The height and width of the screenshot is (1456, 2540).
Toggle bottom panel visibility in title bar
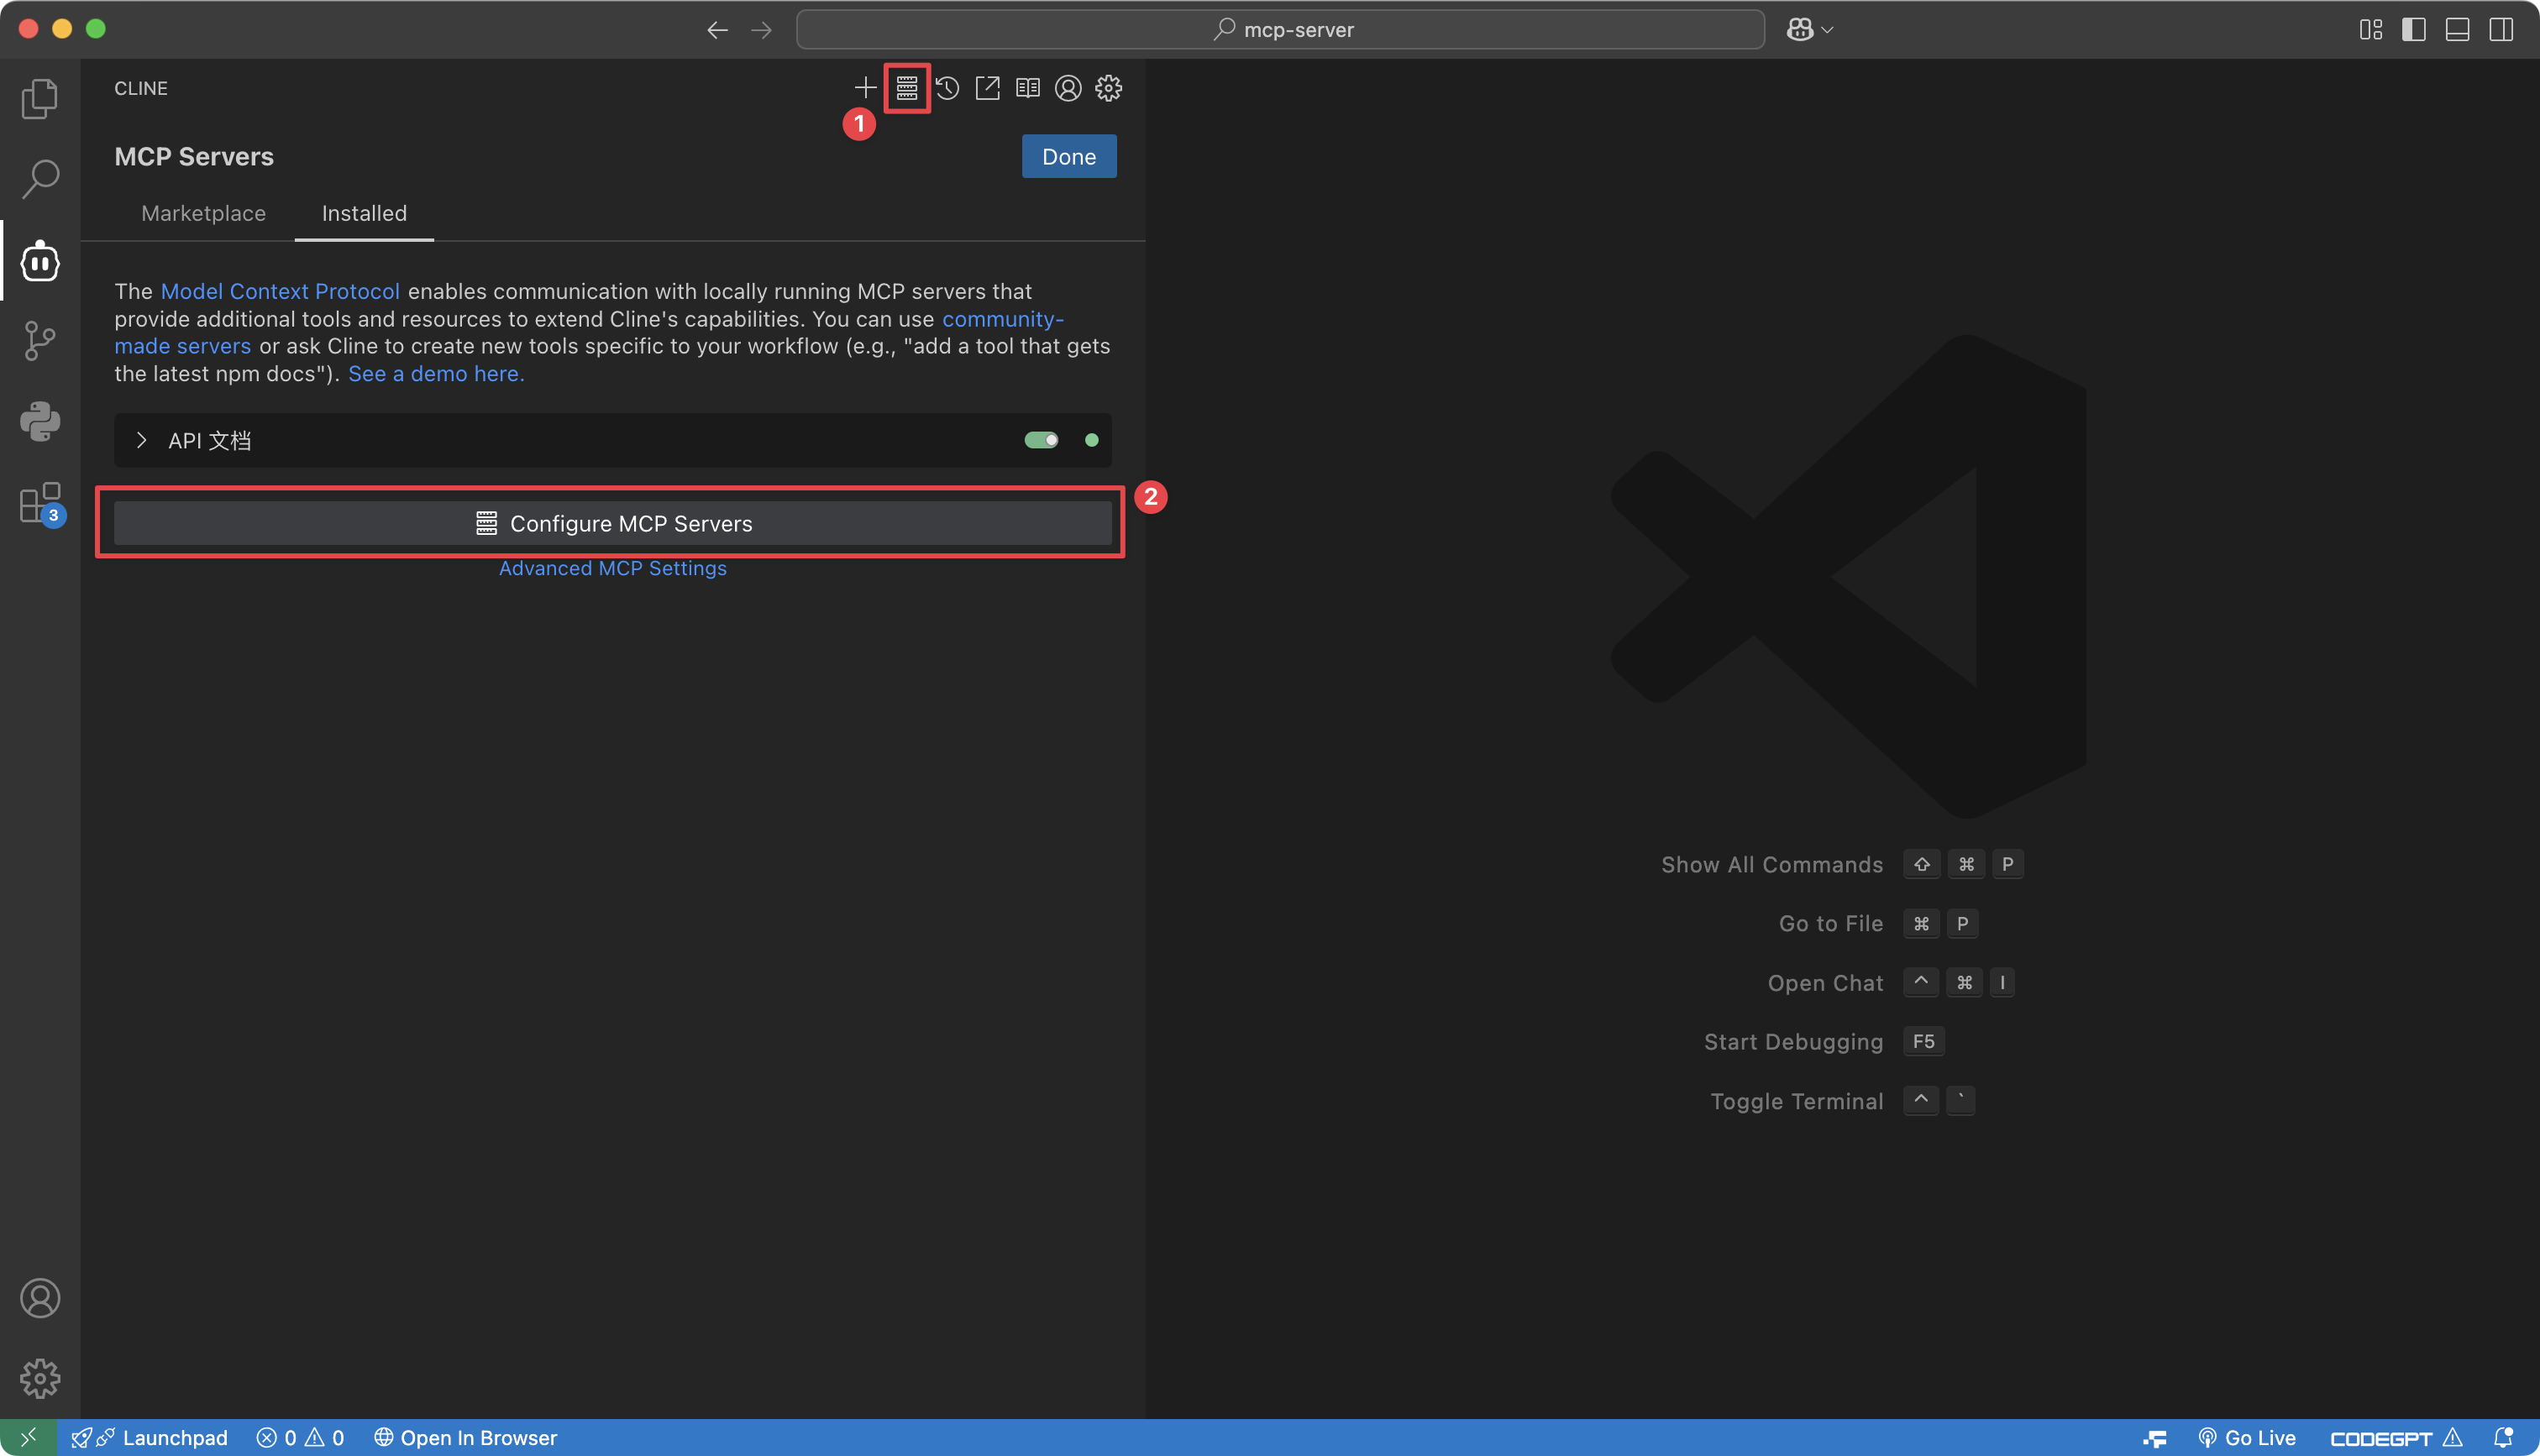[2457, 29]
